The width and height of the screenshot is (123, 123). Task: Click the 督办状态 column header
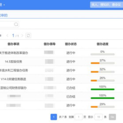click(x=71, y=44)
